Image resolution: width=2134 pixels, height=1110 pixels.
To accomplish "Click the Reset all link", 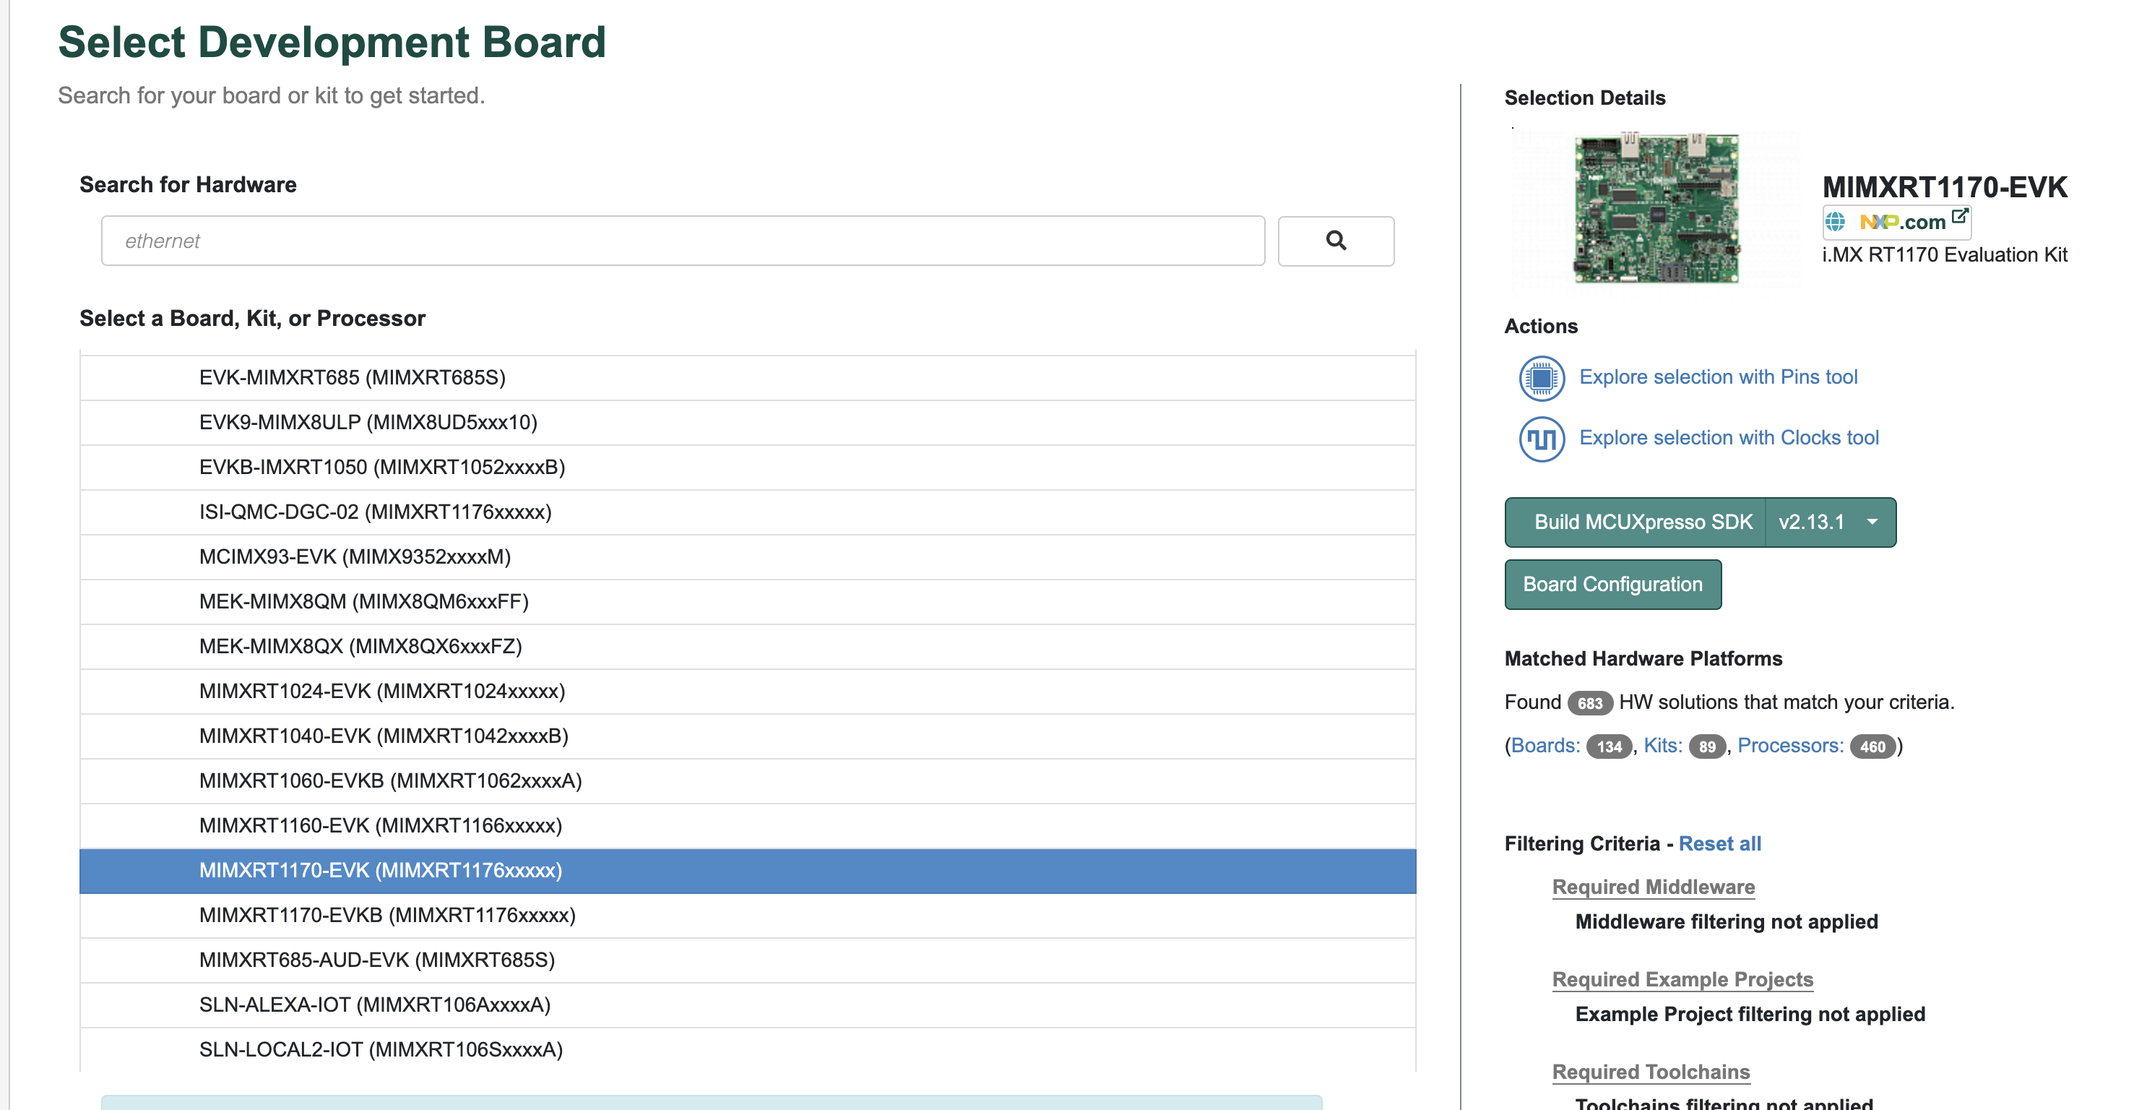I will click(1719, 844).
